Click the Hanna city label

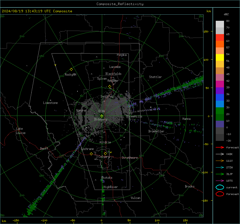click(x=186, y=119)
